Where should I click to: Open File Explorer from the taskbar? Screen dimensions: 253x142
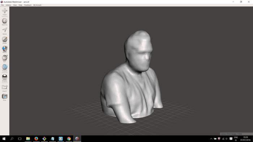(28, 139)
